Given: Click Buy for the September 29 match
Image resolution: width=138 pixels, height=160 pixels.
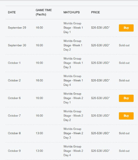Looking at the screenshot, I should click(126, 28).
